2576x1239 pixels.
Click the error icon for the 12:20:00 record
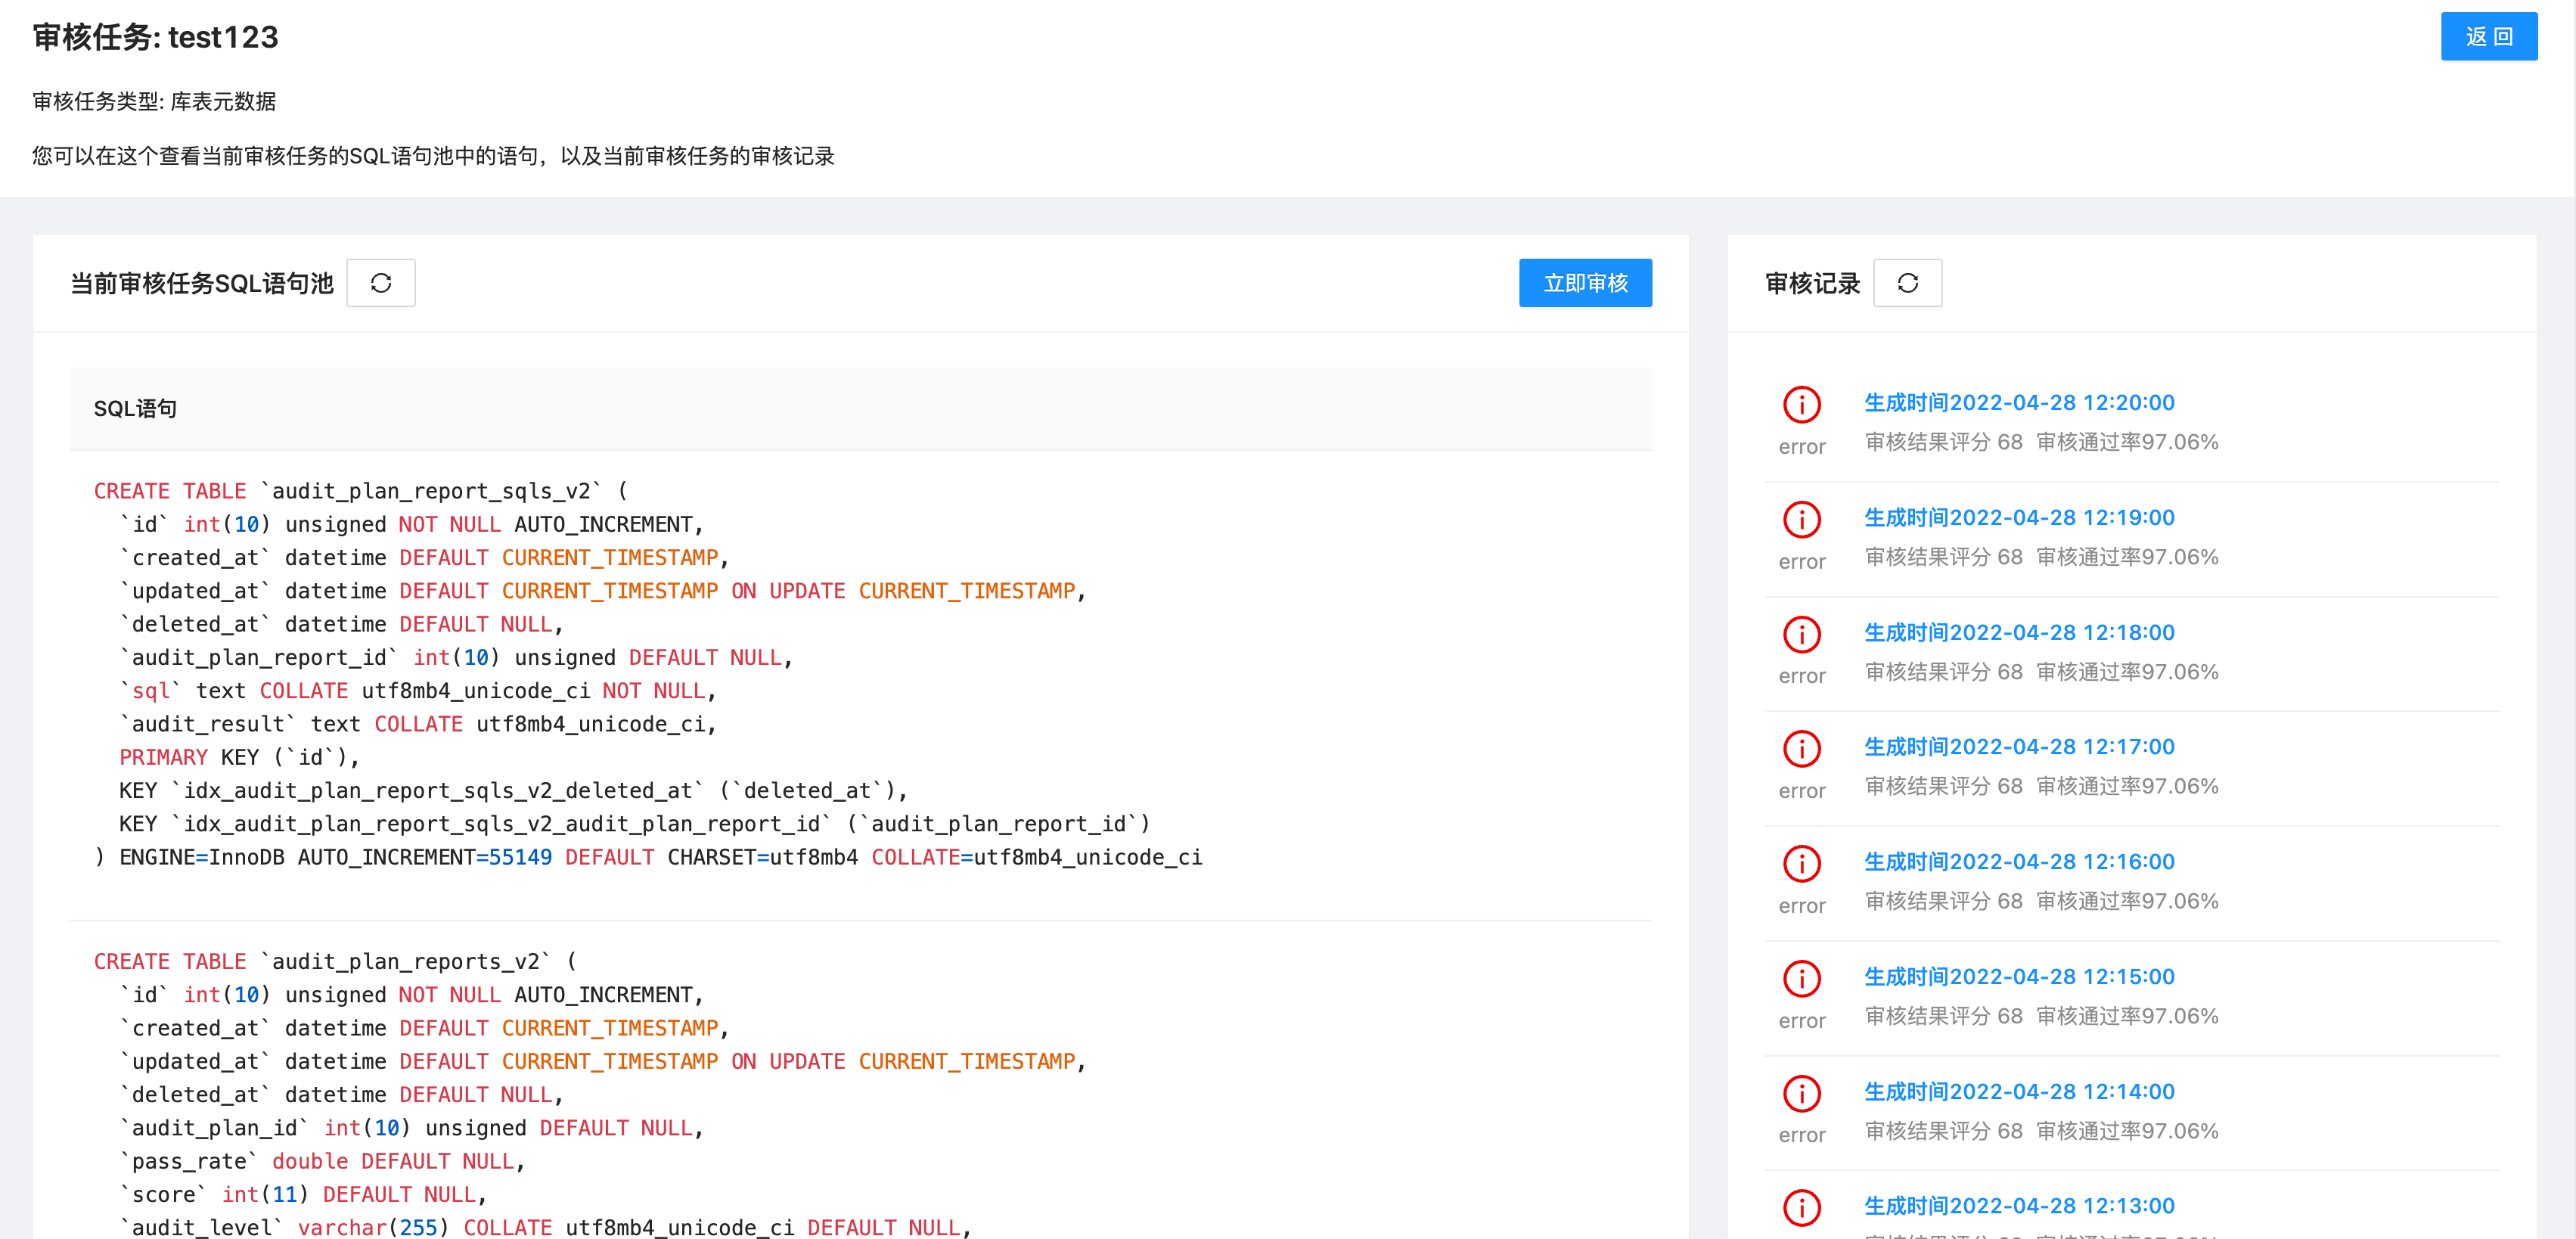coord(1801,404)
